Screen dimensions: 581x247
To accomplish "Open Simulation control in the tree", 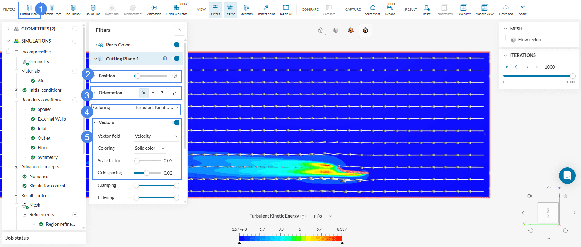I will click(x=47, y=186).
